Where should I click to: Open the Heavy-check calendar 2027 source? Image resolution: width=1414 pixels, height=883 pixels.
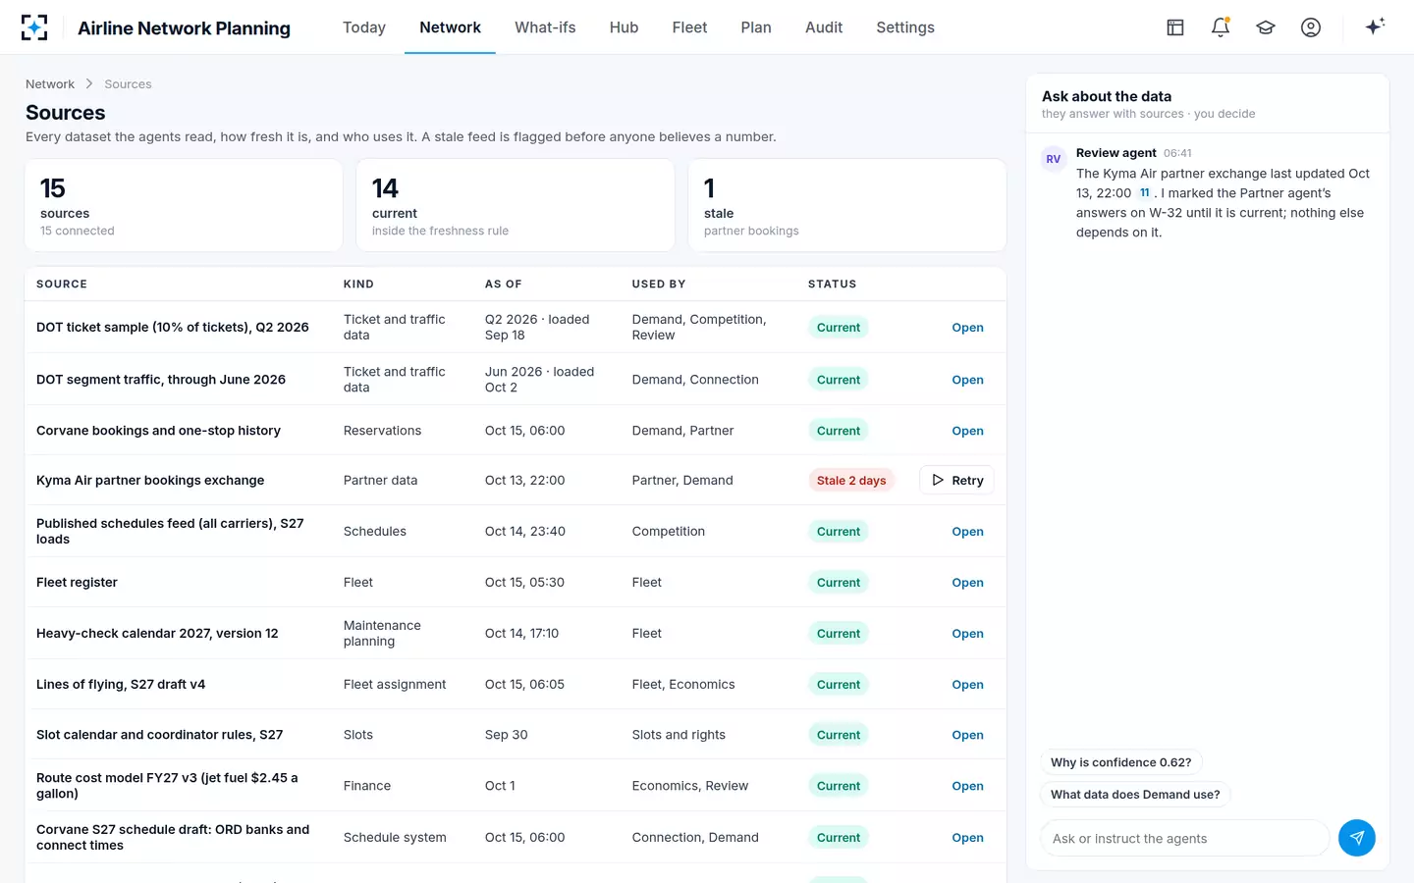tap(967, 634)
